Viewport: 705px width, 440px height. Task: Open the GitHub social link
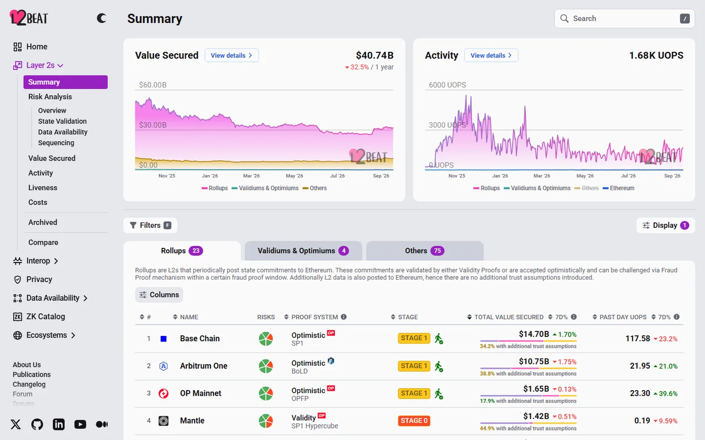point(37,424)
